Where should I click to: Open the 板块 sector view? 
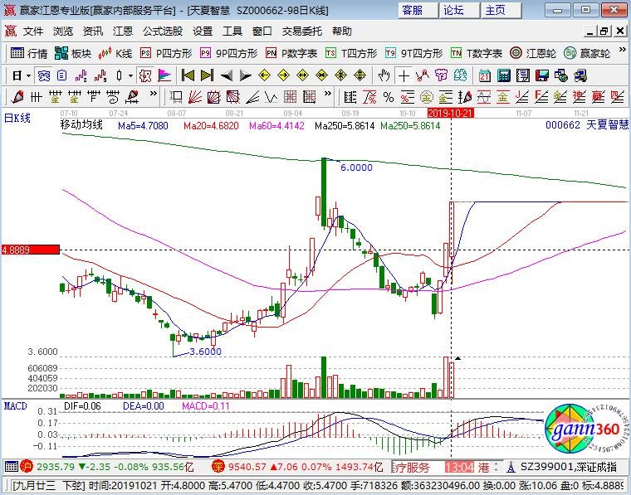pos(73,53)
